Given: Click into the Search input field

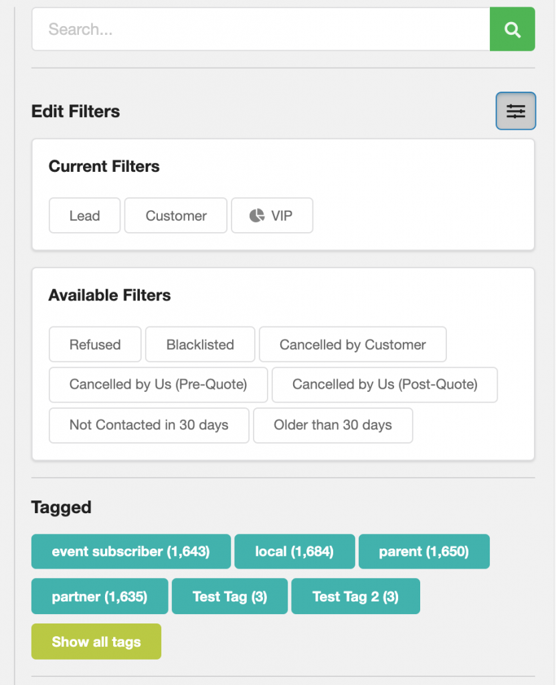Looking at the screenshot, I should (261, 29).
